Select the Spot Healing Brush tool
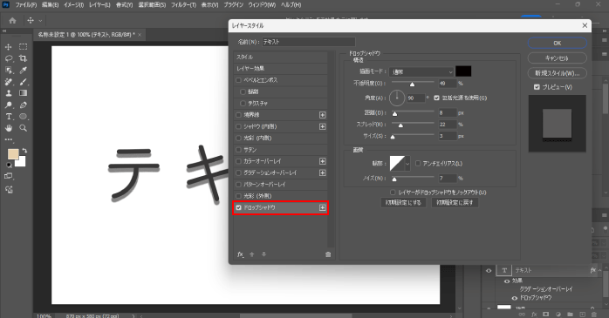Viewport: 609px width, 318px height. [x=8, y=82]
